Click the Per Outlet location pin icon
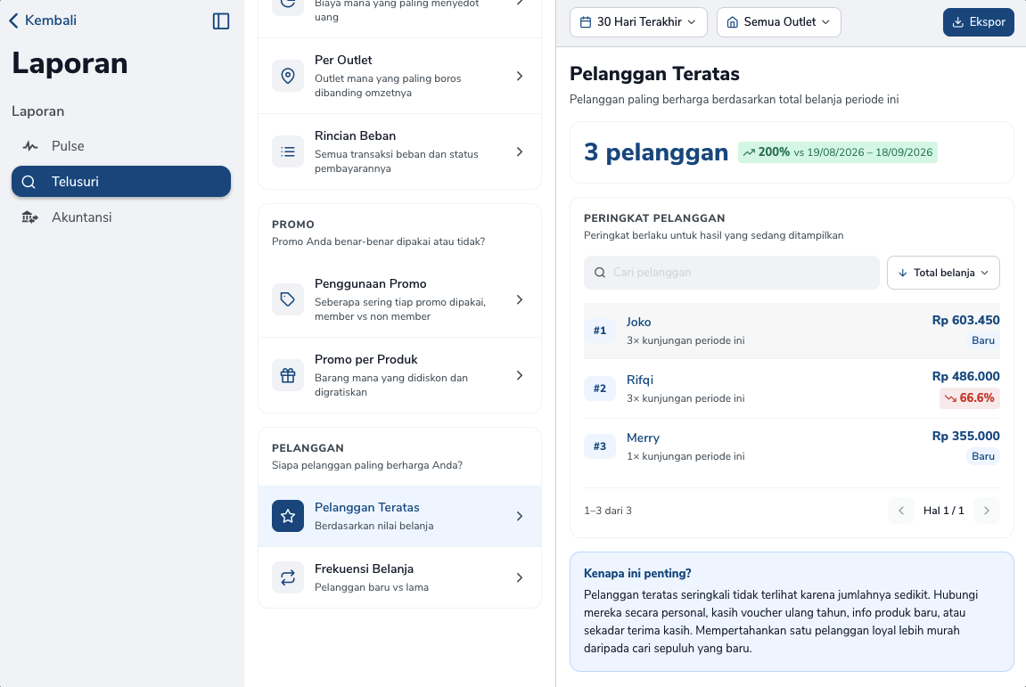 (288, 76)
